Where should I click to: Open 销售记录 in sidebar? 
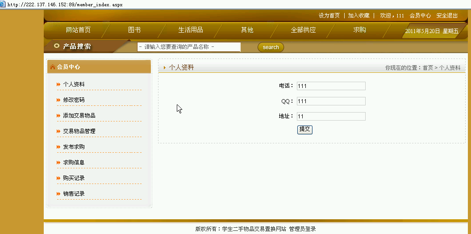(74, 194)
